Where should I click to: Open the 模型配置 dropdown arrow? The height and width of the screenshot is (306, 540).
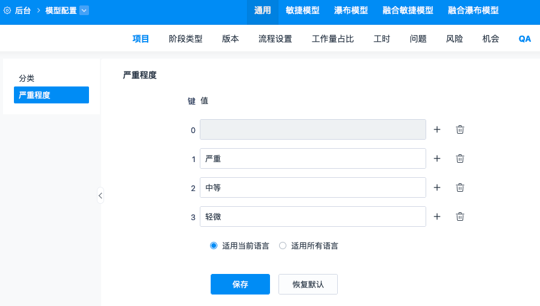84,10
